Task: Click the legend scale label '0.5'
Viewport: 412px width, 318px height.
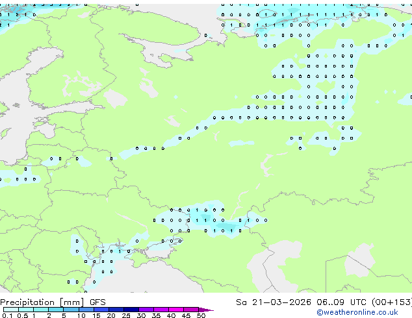Action: pos(23,315)
